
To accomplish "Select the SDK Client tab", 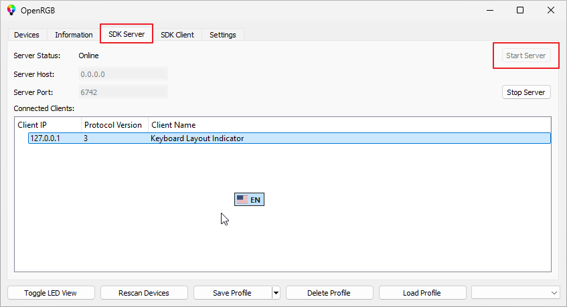I will click(177, 35).
